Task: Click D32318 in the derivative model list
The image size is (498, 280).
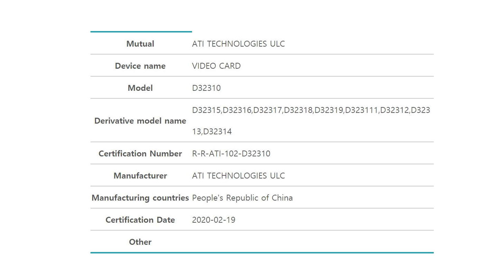Action: [x=298, y=110]
